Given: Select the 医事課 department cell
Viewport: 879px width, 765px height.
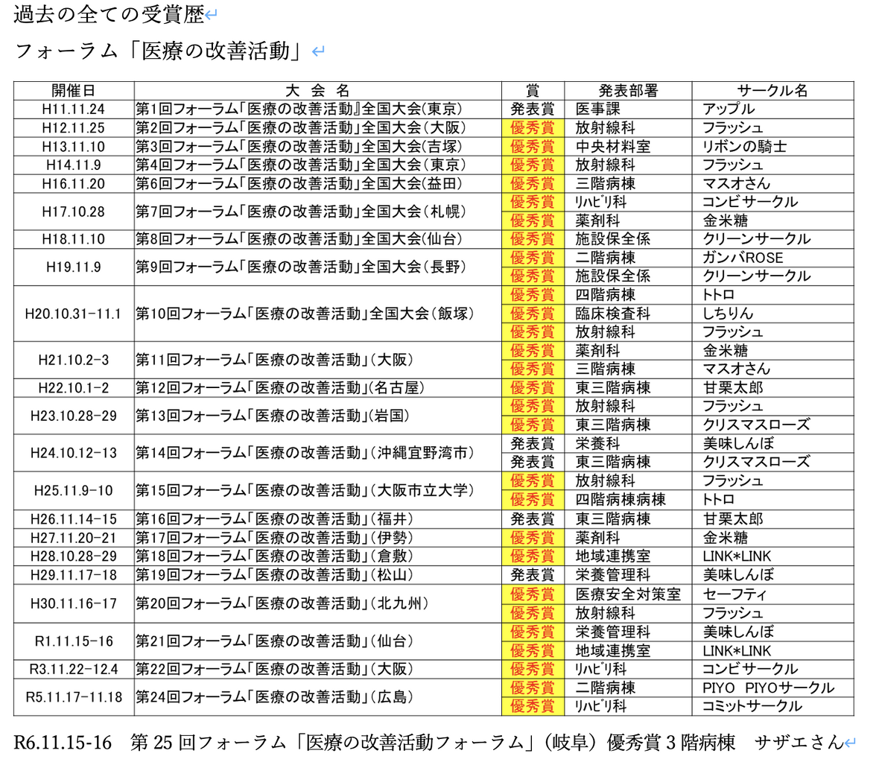Looking at the screenshot, I should click(x=597, y=109).
